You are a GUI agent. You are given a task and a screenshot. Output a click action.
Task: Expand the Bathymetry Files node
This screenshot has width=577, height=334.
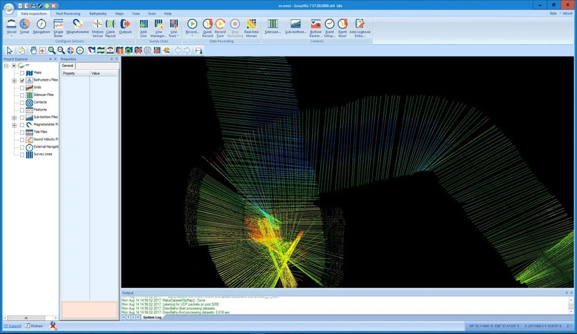(14, 81)
